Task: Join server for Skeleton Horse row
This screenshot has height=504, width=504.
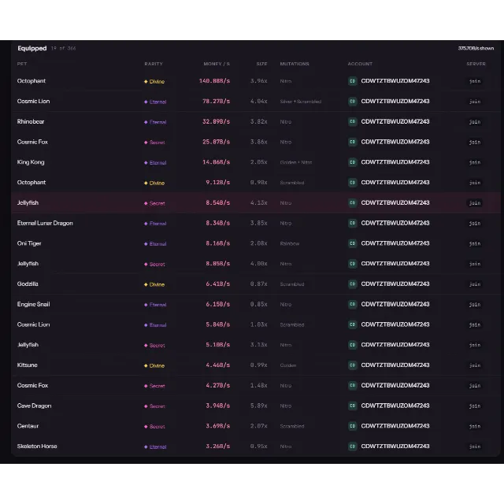Action: coord(475,447)
